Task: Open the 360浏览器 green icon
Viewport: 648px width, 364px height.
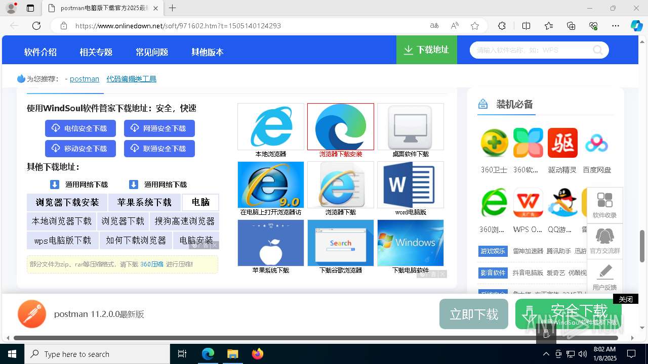Action: pos(494,203)
